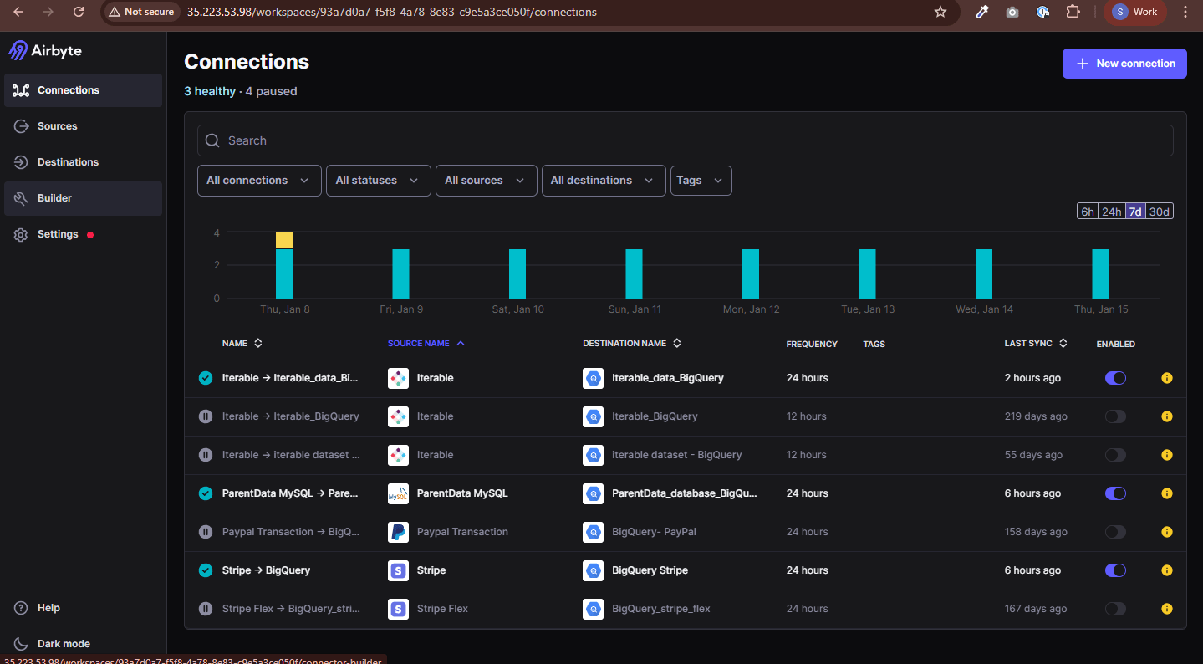Click the Stripe Flex source icon
Image resolution: width=1203 pixels, height=664 pixels.
[398, 609]
